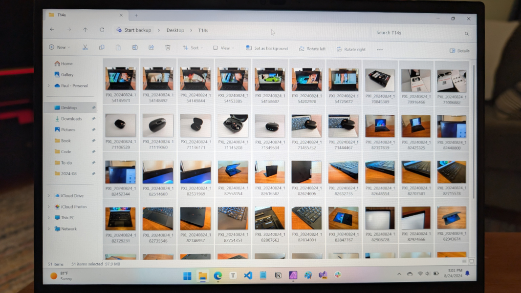Select Home in navigation pane

click(x=64, y=63)
